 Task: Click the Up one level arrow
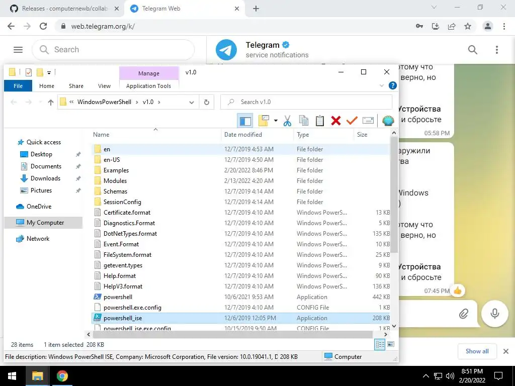[51, 102]
